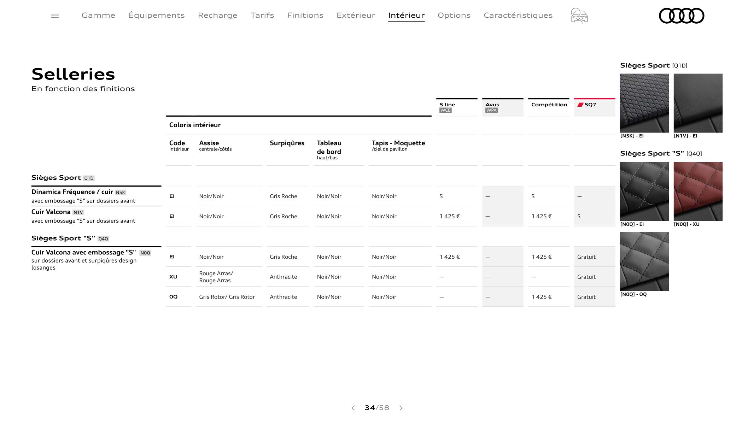Go to previous page arrow

coord(353,408)
